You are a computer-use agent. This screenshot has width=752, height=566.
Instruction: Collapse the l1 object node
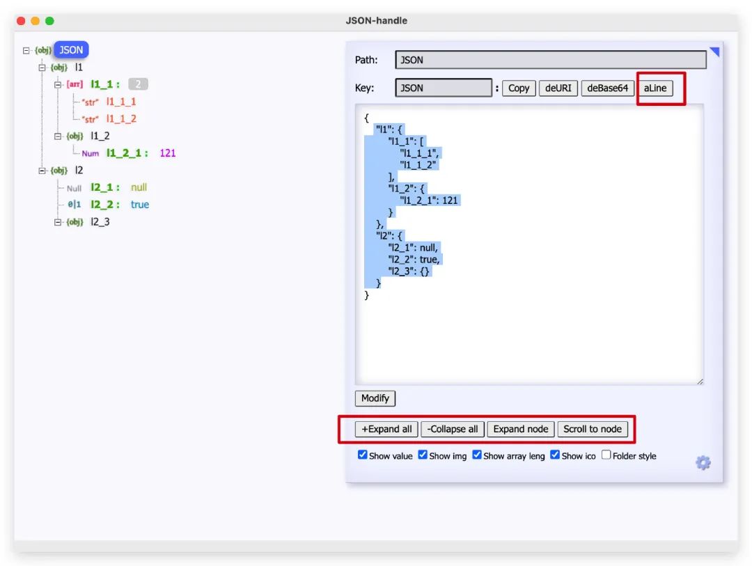(x=42, y=68)
